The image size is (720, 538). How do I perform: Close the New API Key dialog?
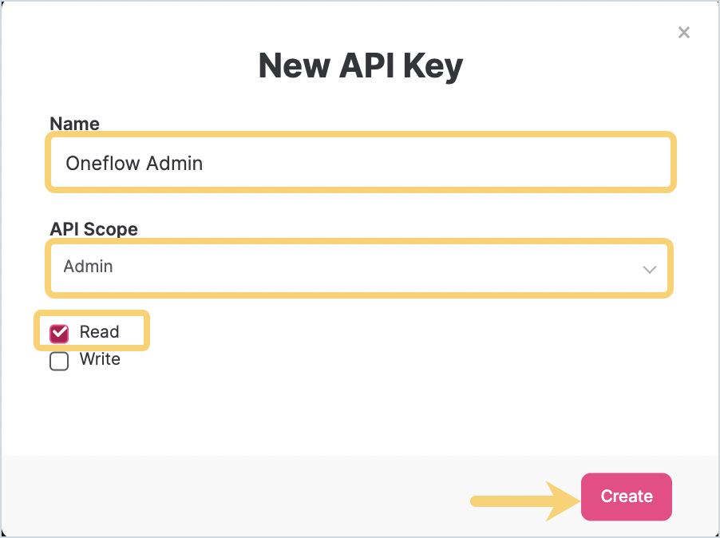pyautogui.click(x=683, y=33)
